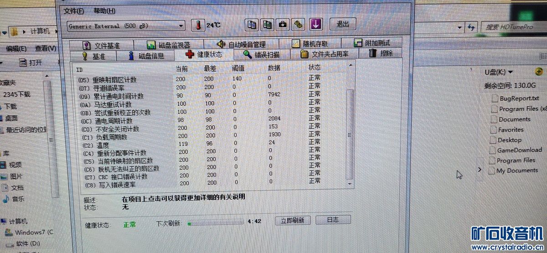This screenshot has height=253, width=547.
Task: Click the 搜索 HDTunePro search field
Action: coord(514,27)
